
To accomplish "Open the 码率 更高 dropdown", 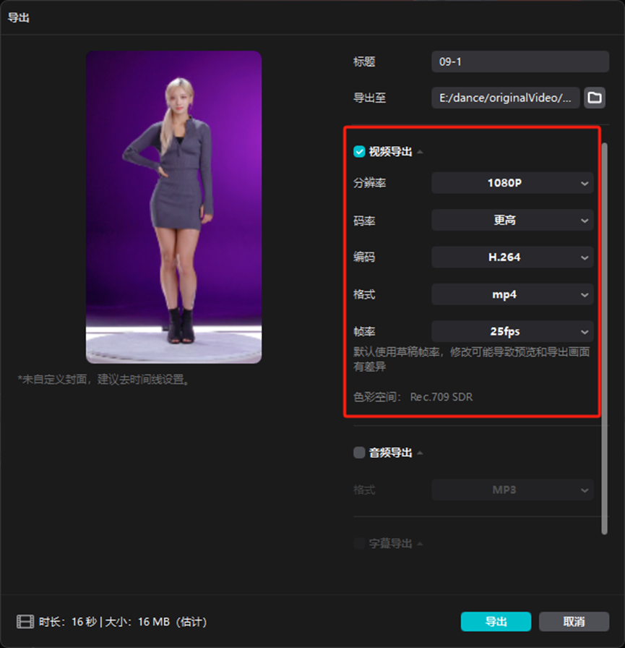I will [x=512, y=221].
